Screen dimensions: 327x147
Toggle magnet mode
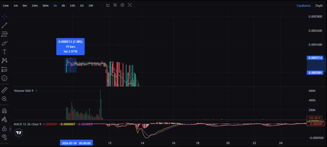(4, 111)
